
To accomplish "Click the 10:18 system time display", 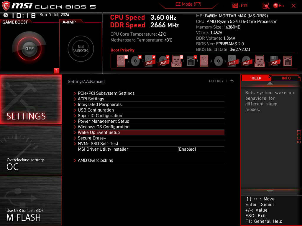I will coord(24,15).
